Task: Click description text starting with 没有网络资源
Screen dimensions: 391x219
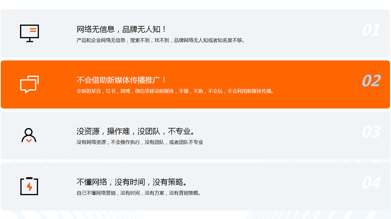Action: [140, 142]
